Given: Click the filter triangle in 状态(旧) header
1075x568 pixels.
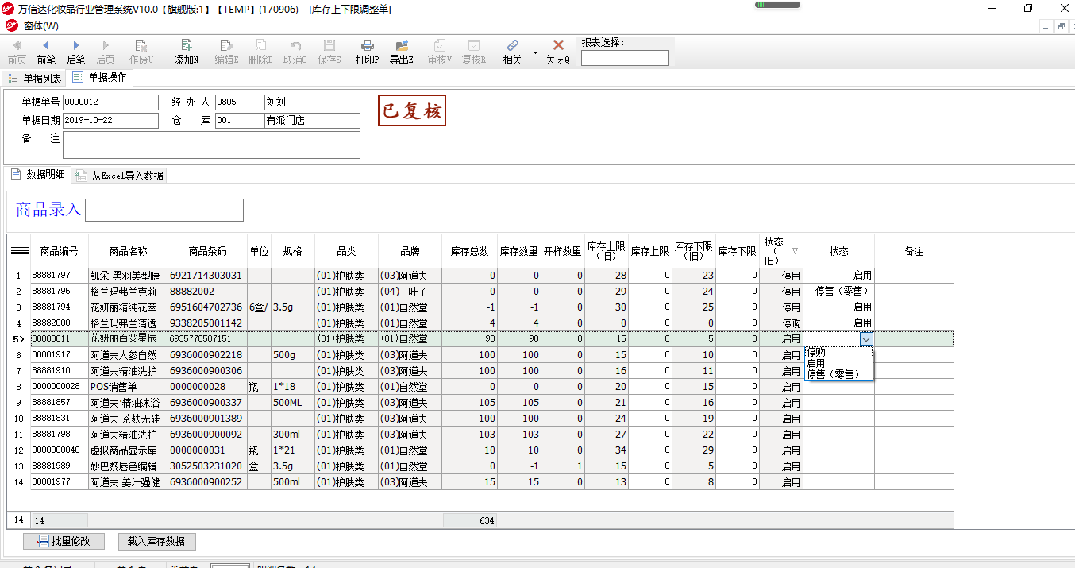Looking at the screenshot, I should click(795, 251).
